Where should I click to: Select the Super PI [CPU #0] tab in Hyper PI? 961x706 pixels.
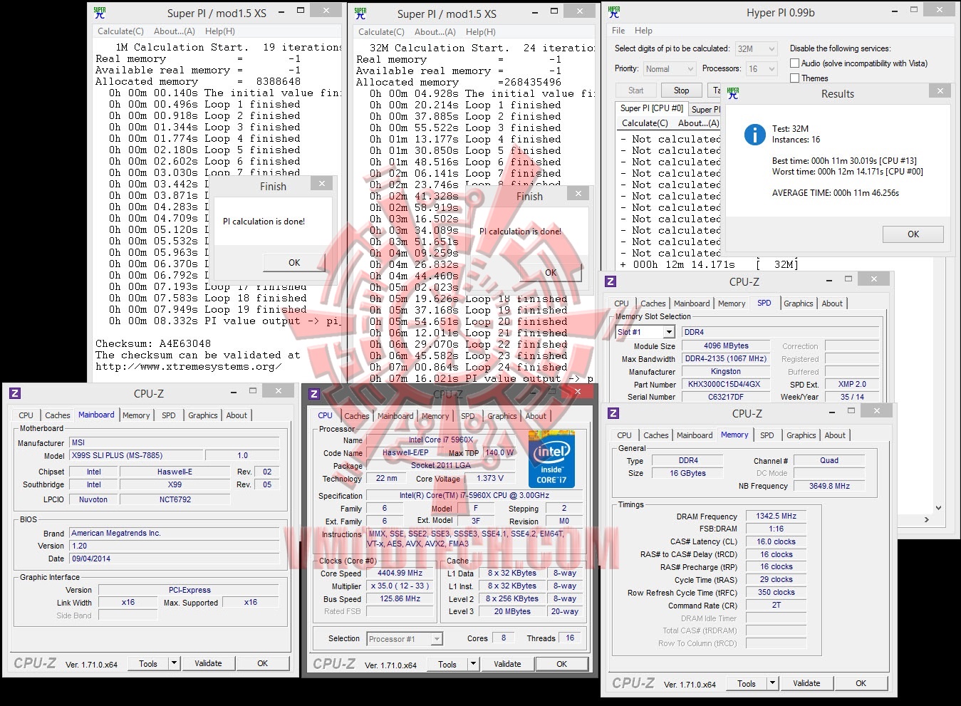652,108
